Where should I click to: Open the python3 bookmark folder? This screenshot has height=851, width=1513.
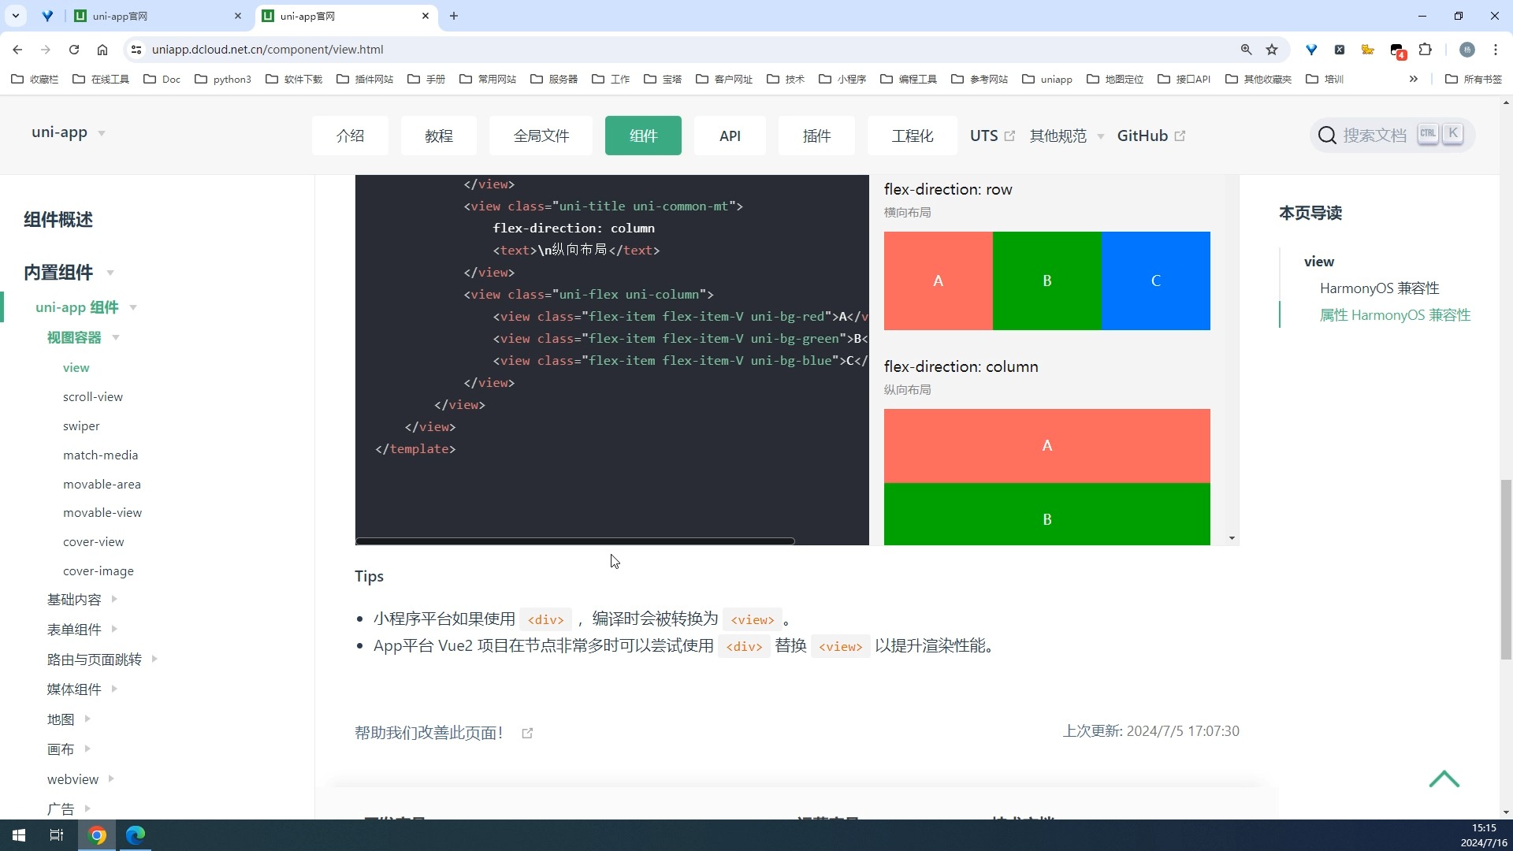(x=223, y=79)
